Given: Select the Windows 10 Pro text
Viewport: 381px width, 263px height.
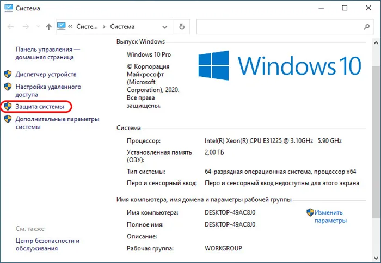Looking at the screenshot, I should pyautogui.click(x=149, y=54).
